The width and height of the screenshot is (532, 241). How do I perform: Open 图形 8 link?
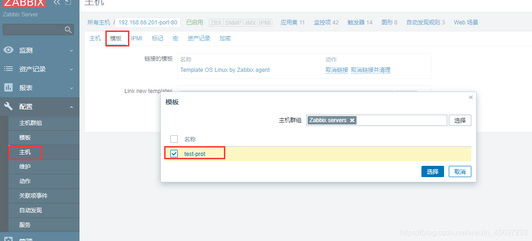point(389,23)
